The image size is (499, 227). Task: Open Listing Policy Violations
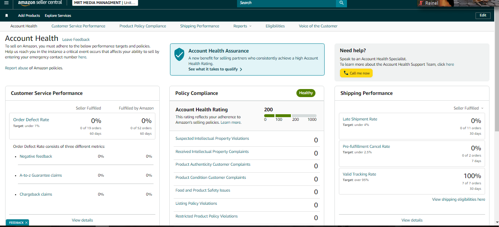click(196, 204)
